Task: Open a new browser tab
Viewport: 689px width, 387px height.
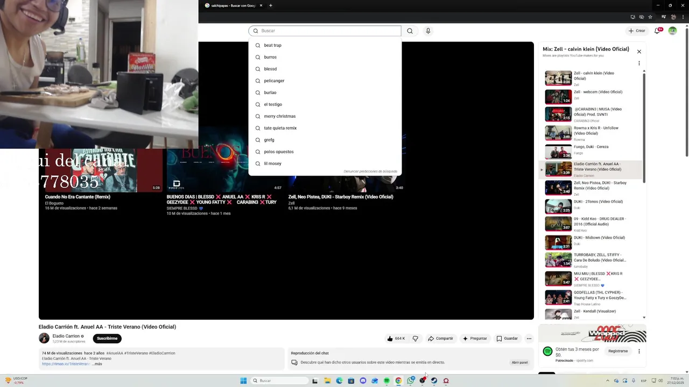Action: click(270, 5)
